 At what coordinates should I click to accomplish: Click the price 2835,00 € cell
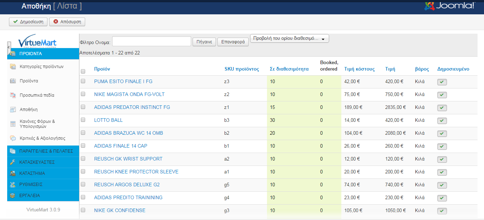click(x=396, y=107)
